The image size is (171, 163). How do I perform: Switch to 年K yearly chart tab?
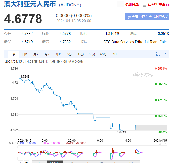click(x=58, y=54)
